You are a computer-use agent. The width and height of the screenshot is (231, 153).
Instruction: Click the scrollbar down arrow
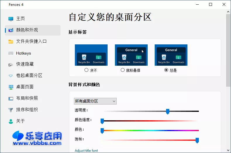click(x=228, y=150)
